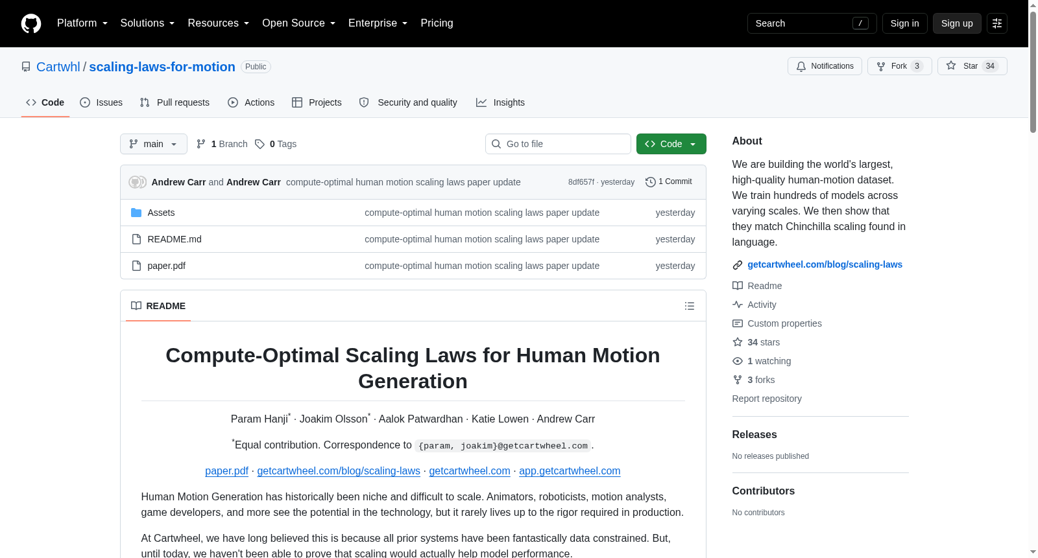The width and height of the screenshot is (1038, 558).
Task: Open the 1 Commit history link
Action: (669, 182)
